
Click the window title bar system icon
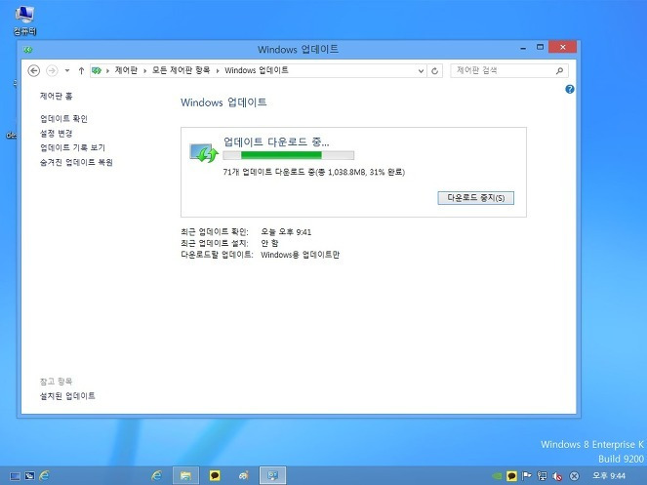pyautogui.click(x=27, y=50)
